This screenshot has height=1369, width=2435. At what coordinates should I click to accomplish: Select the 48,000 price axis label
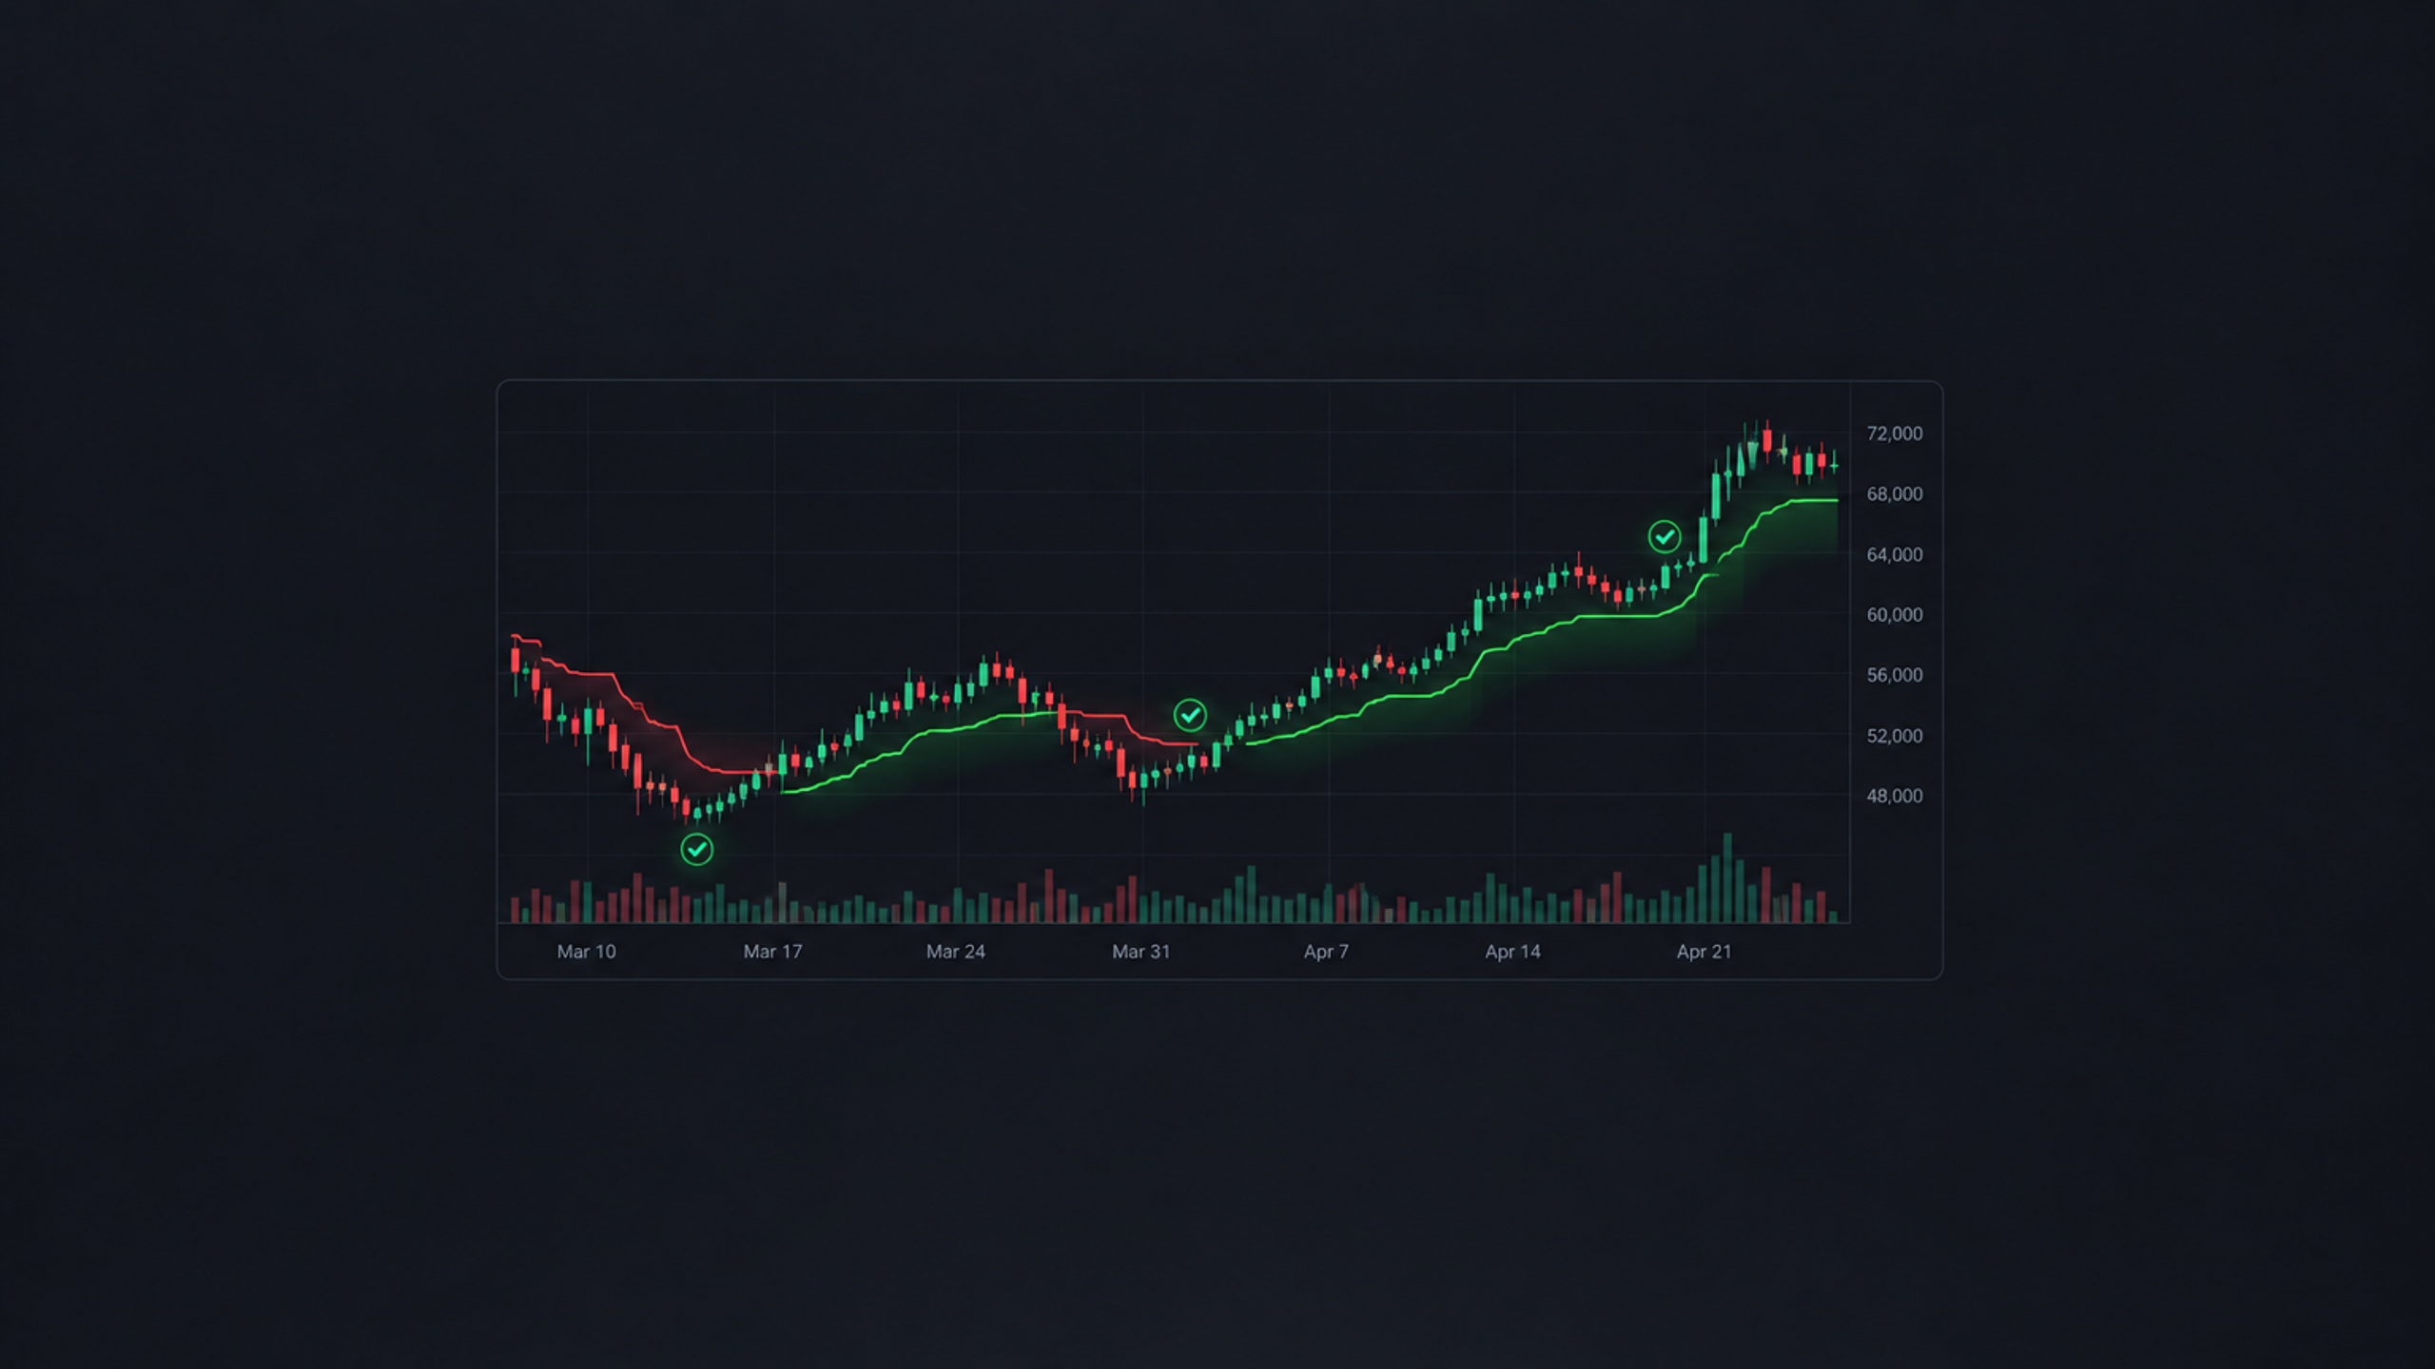point(1894,796)
